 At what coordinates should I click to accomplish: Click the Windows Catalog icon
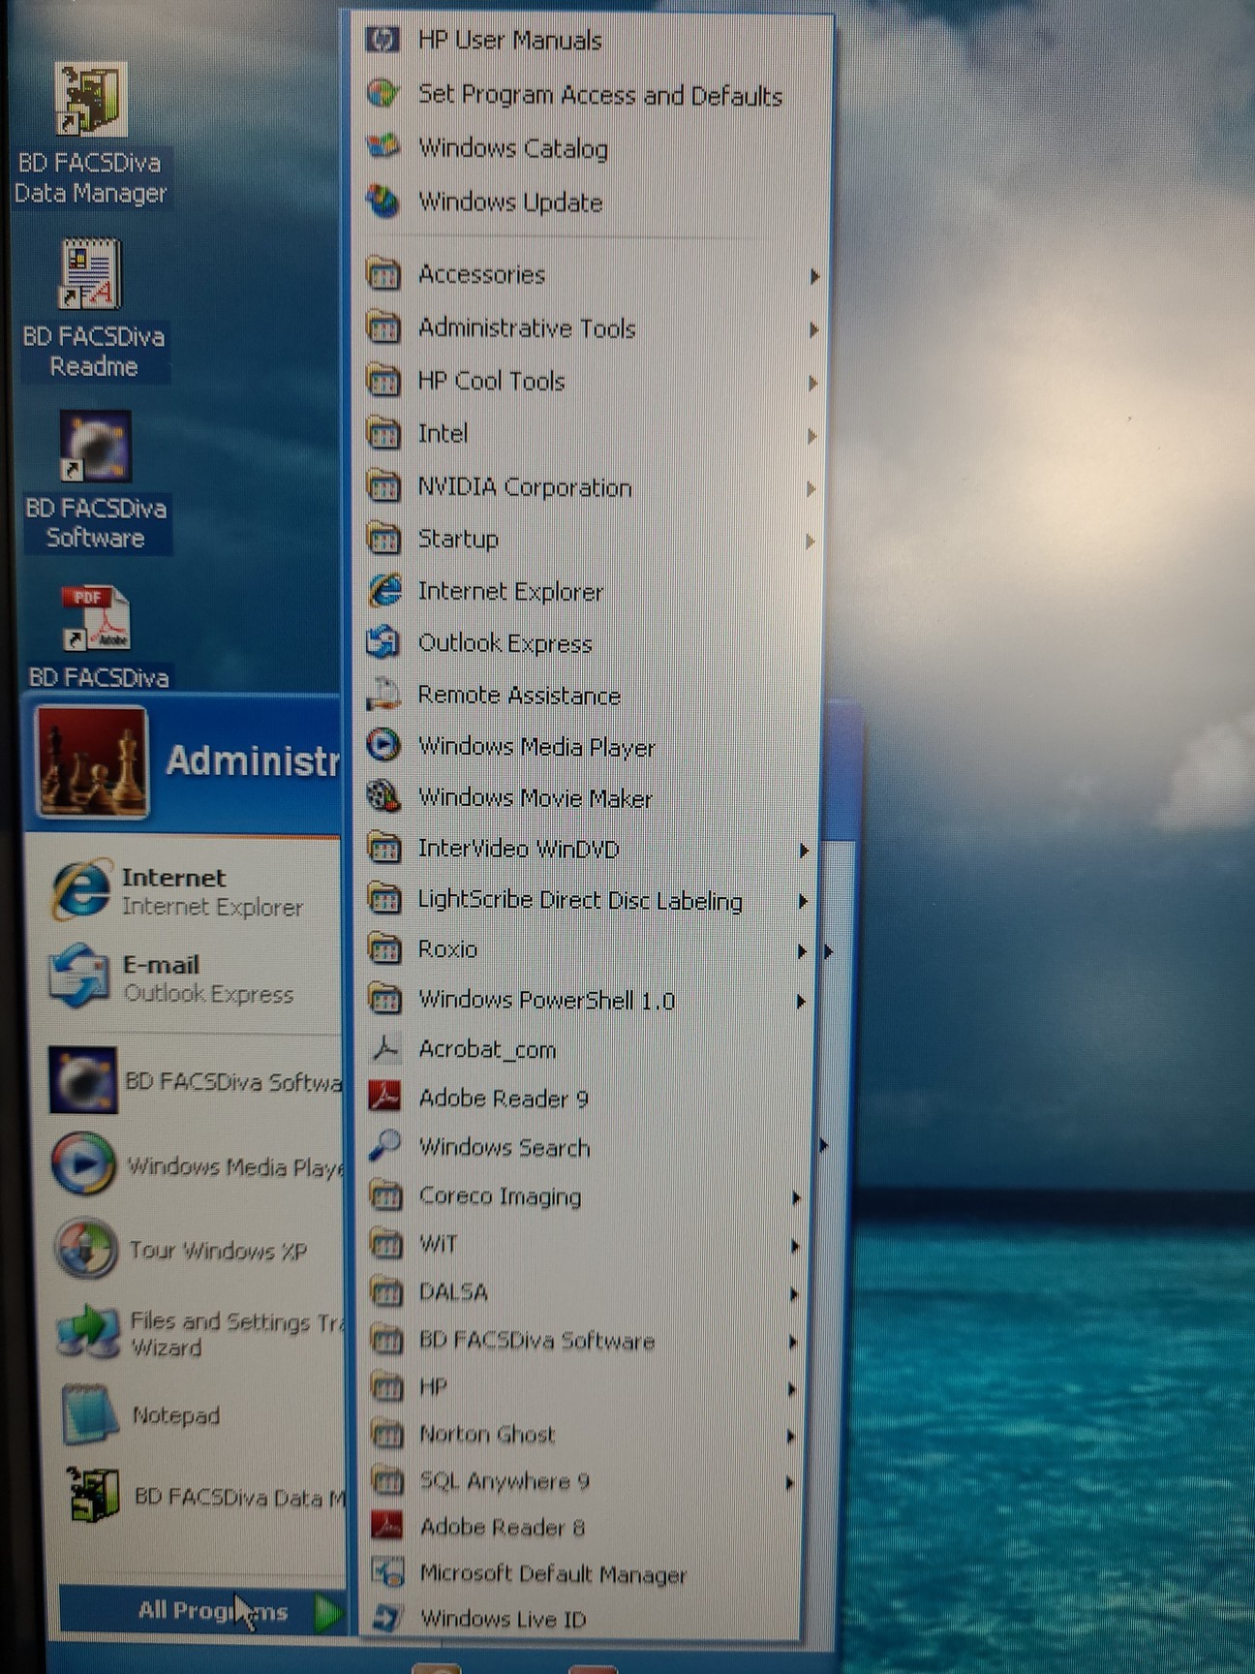[x=383, y=147]
